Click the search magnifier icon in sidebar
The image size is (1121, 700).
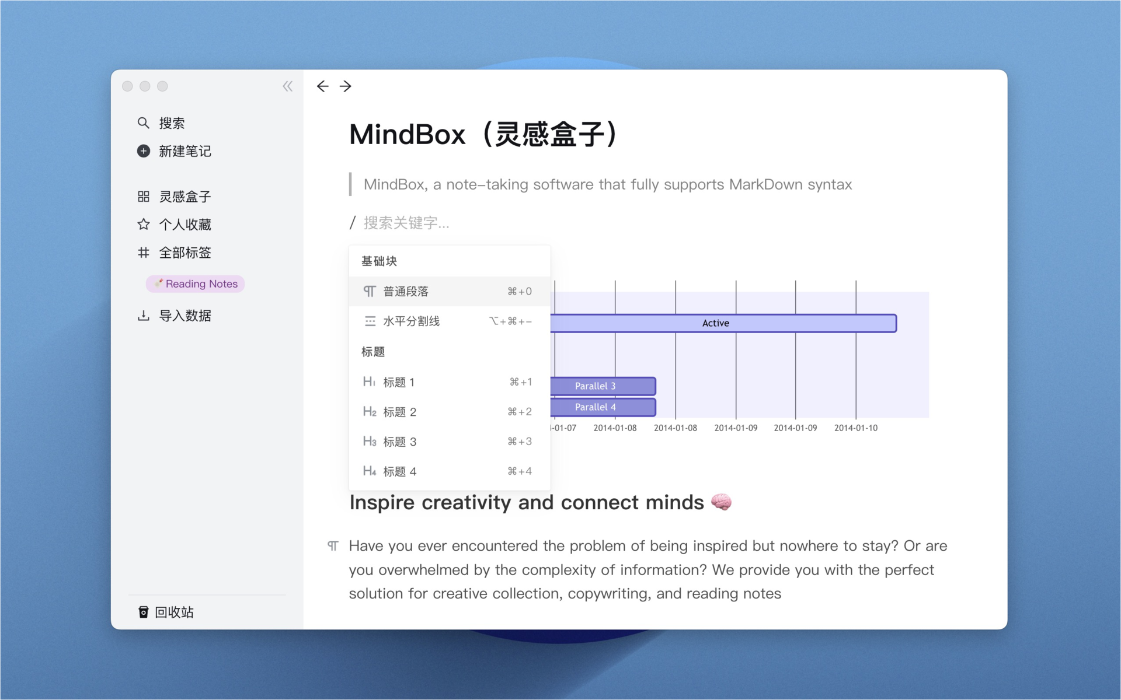point(143,123)
